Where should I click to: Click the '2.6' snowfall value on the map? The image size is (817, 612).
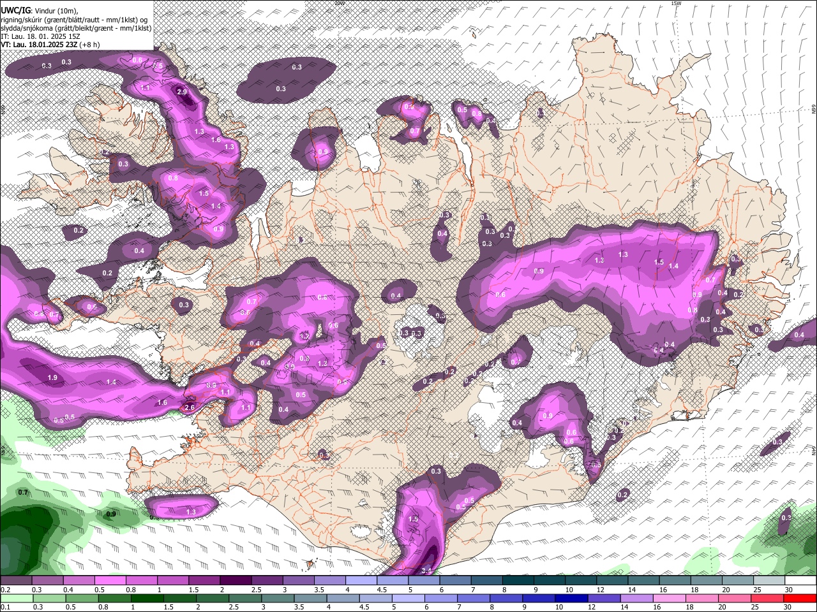190,407
